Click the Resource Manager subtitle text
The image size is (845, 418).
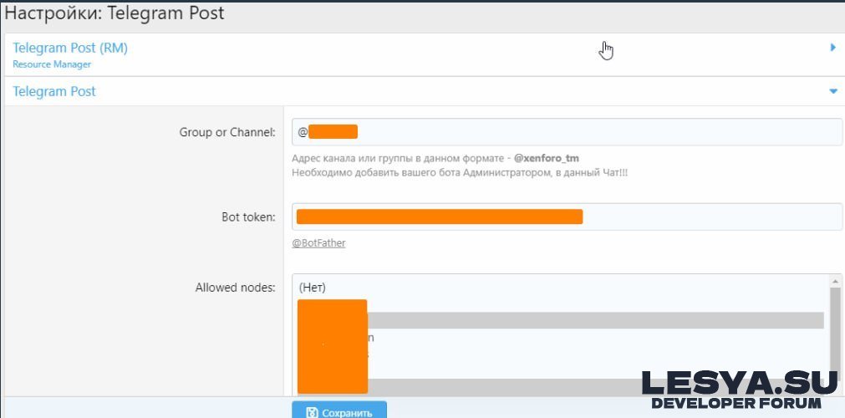click(52, 64)
